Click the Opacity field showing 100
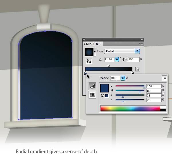Screen dimensions: 172x161 coord(116,78)
